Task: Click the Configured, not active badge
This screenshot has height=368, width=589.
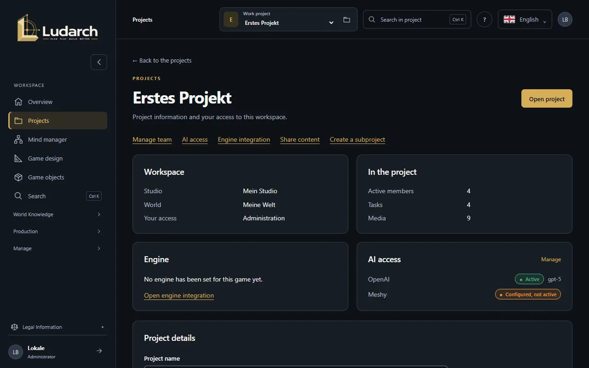Action: [x=528, y=294]
